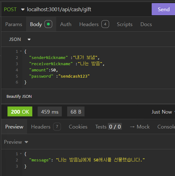Switch to the Params tab
The image size is (175, 176).
click(14, 24)
